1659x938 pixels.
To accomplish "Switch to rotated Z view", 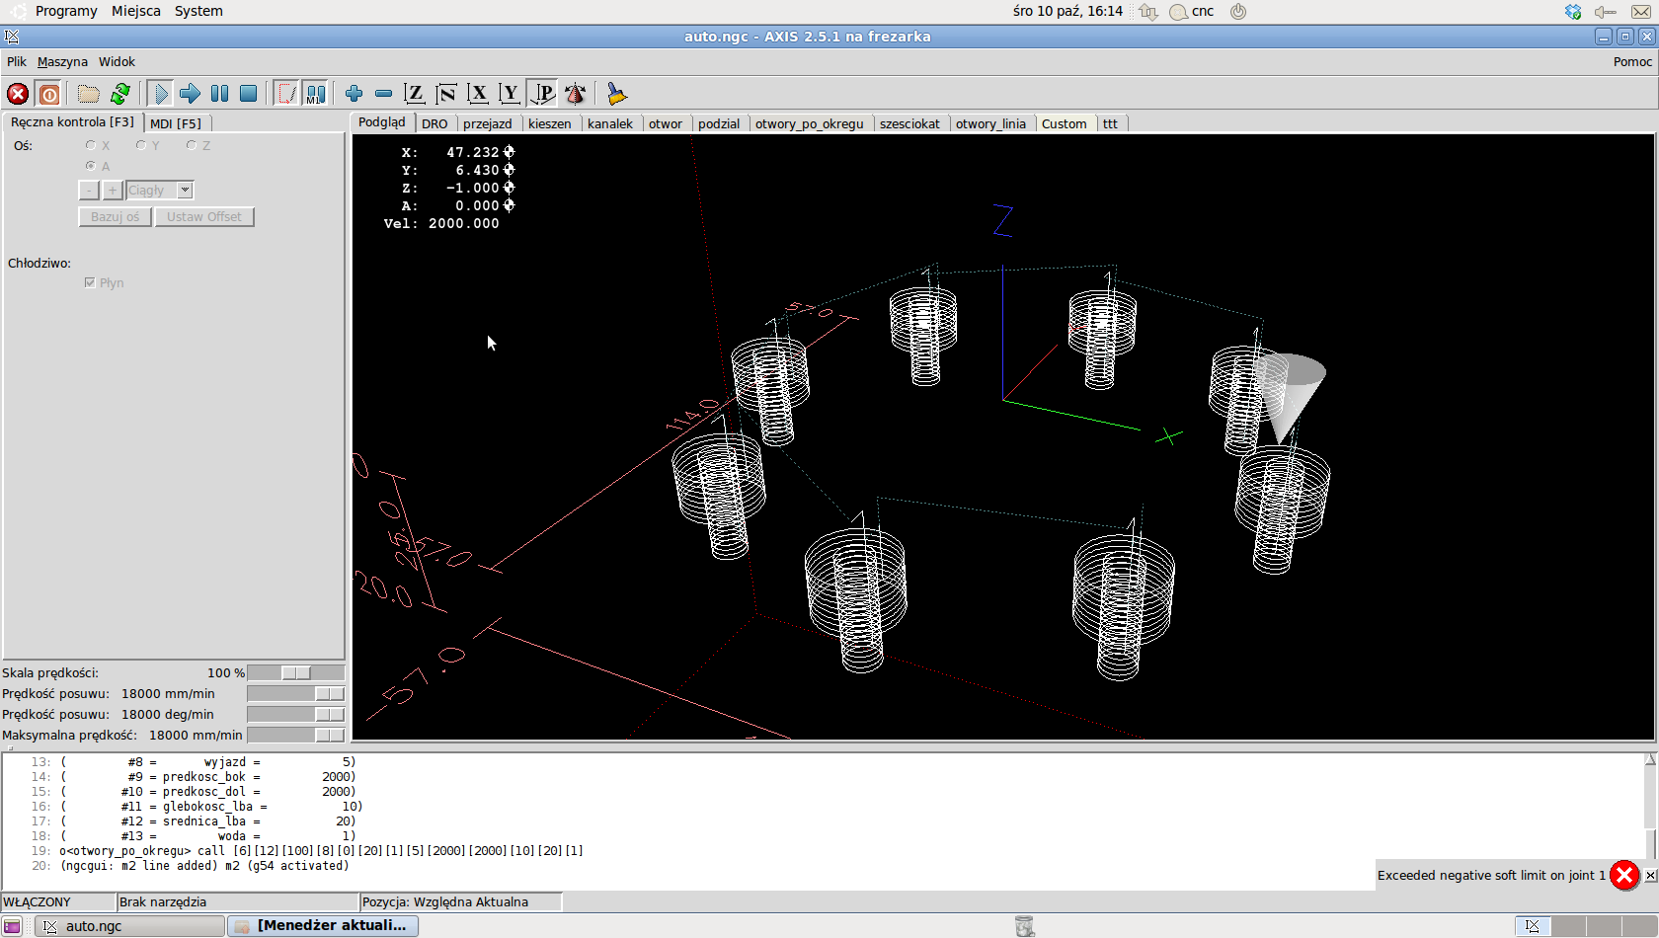I will (446, 94).
